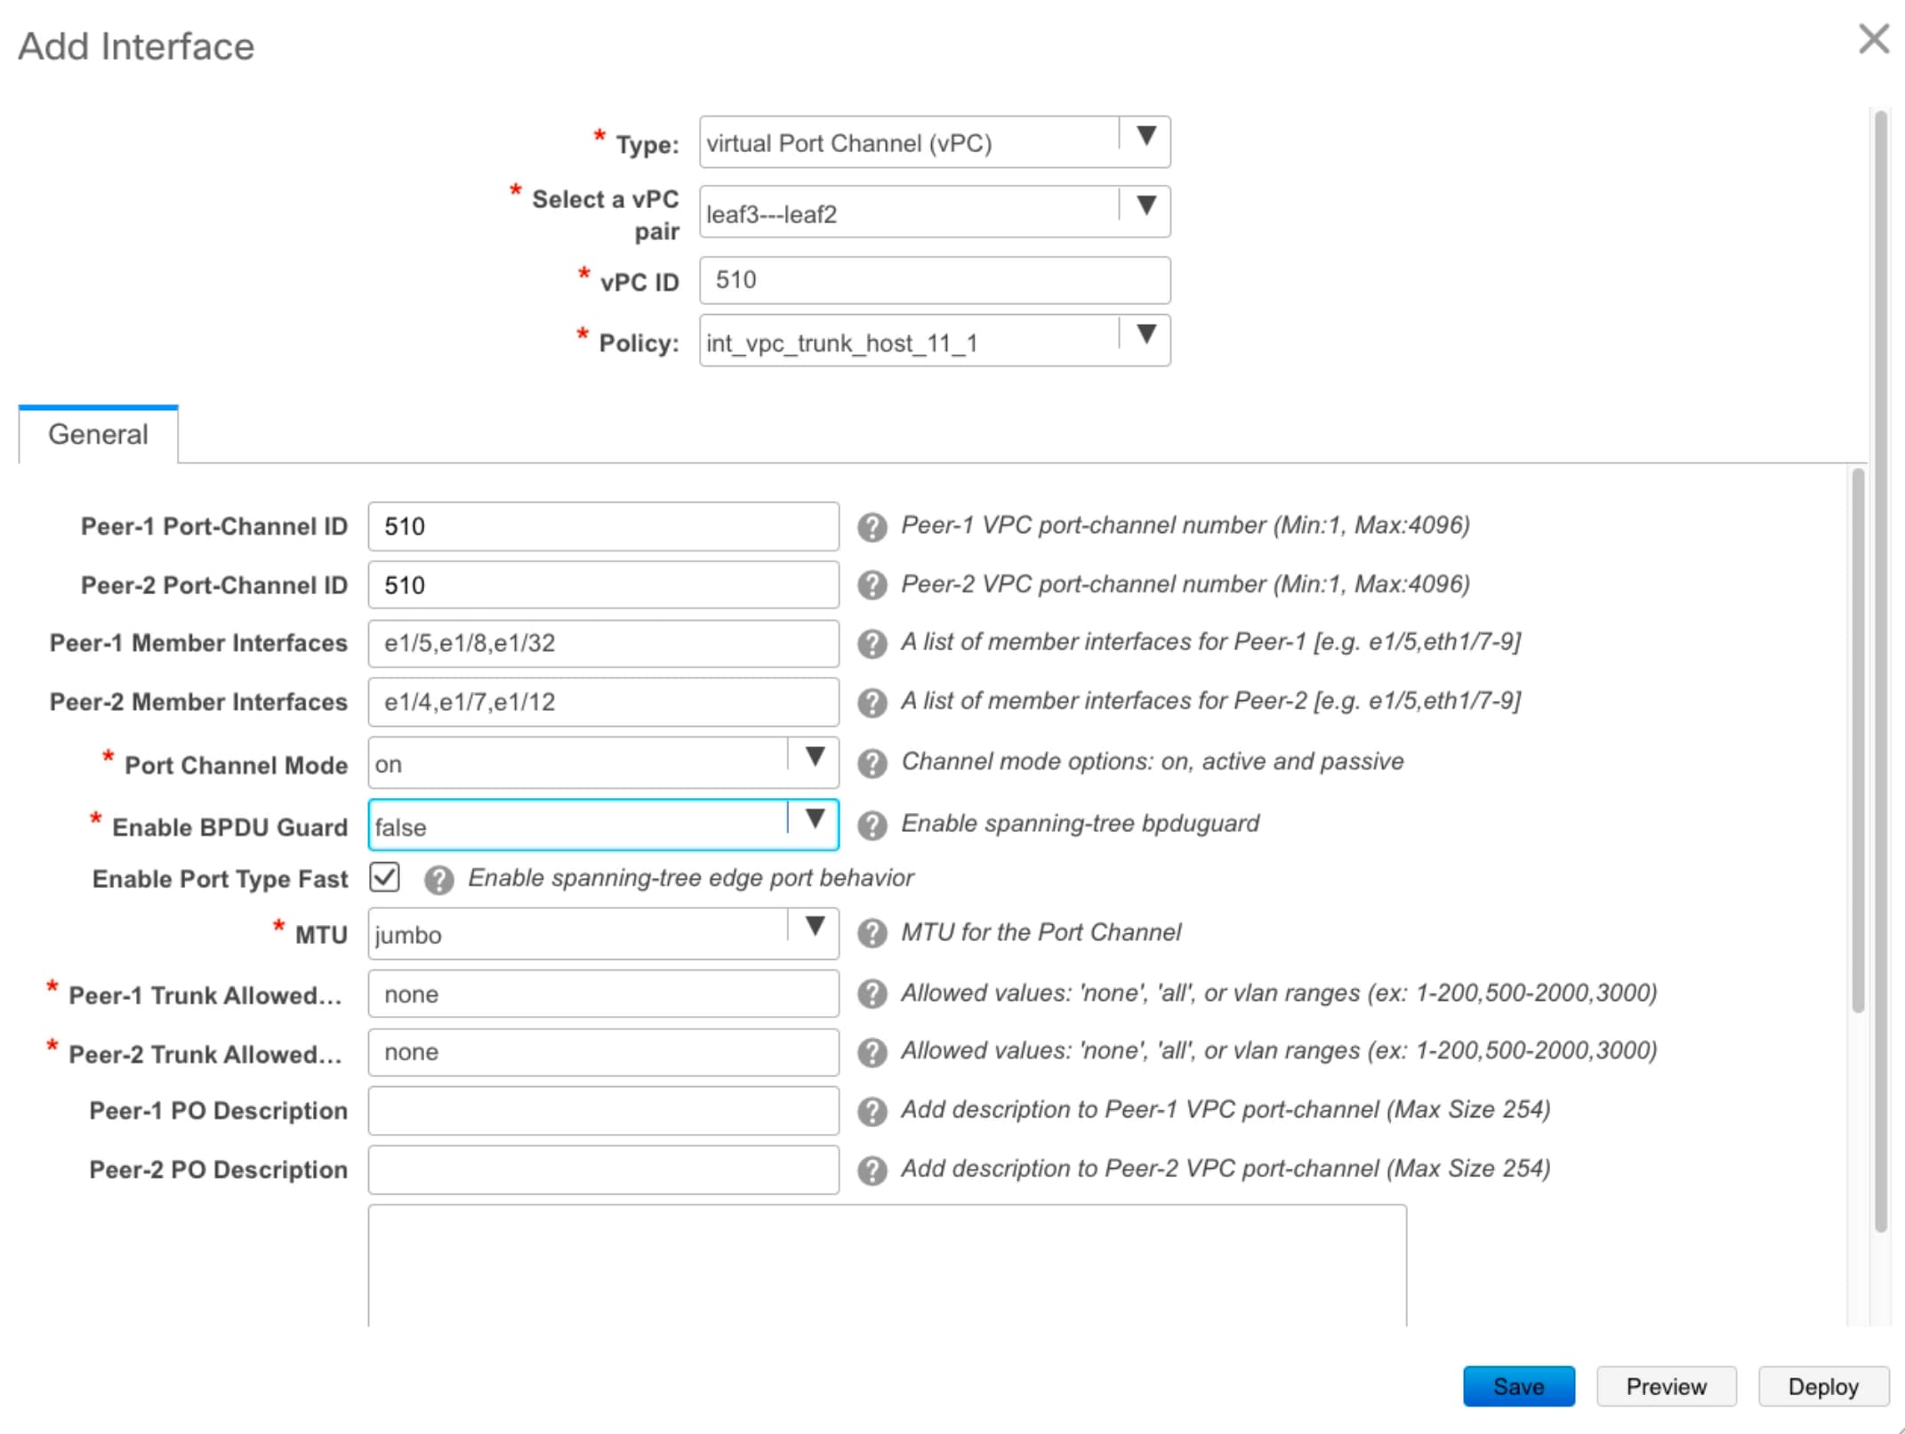Screen dimensions: 1905x1434
Task: Click help icon for Peer-2 Member Interfaces
Action: pyautogui.click(x=872, y=702)
